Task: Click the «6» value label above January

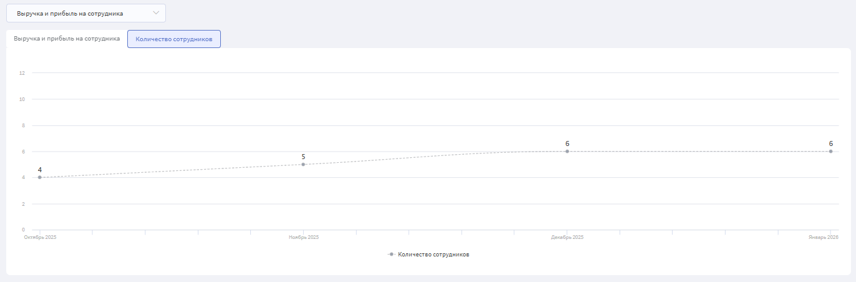Action: point(830,143)
